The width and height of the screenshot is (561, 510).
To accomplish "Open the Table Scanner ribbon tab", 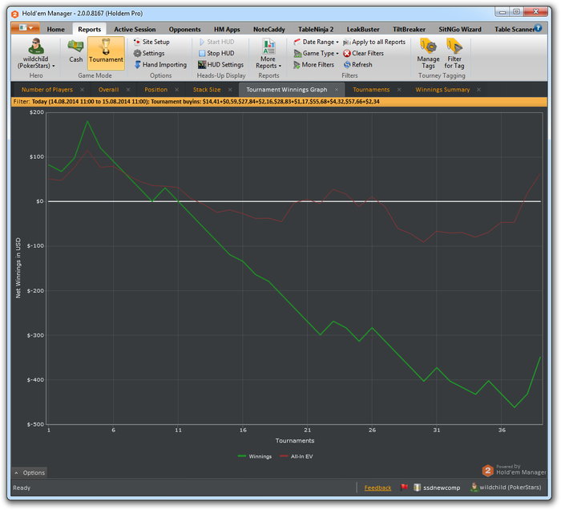I will 514,30.
